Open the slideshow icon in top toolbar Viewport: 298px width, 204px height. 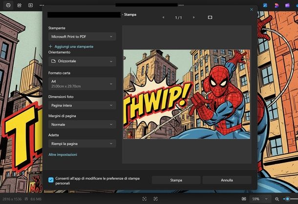[30, 5]
